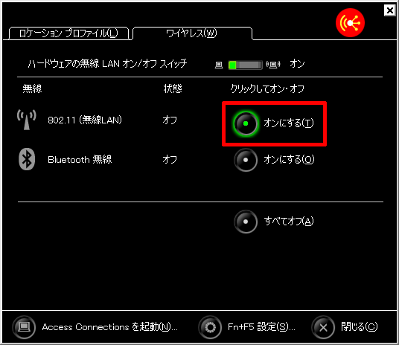Click the small laptop icon left of switch

(x=219, y=65)
